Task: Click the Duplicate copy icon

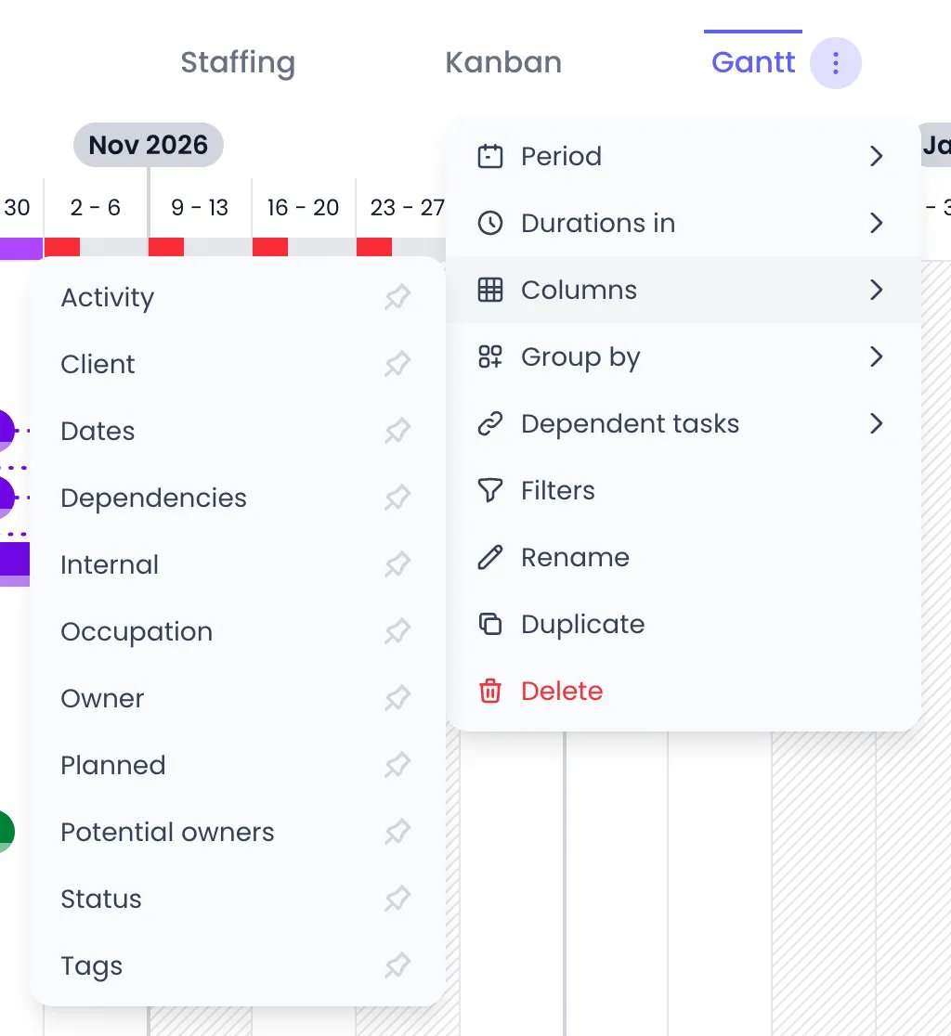Action: point(489,624)
